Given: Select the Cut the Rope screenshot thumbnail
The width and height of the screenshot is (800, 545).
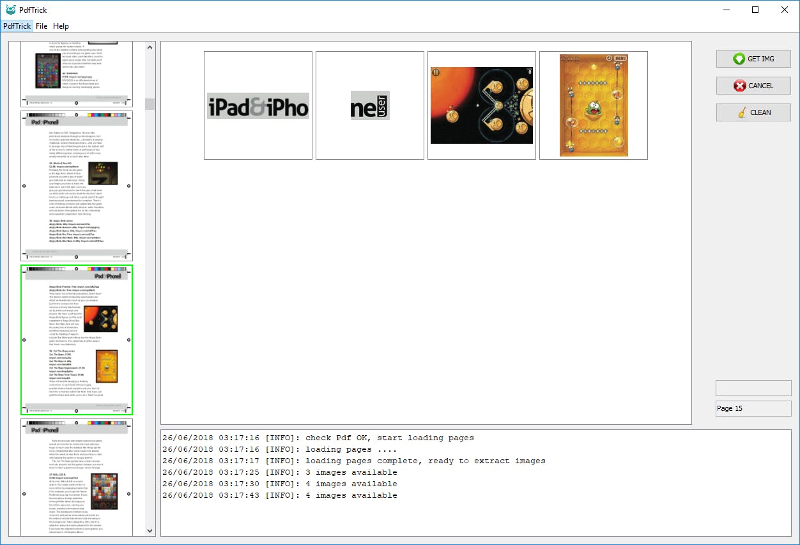Looking at the screenshot, I should (x=594, y=105).
